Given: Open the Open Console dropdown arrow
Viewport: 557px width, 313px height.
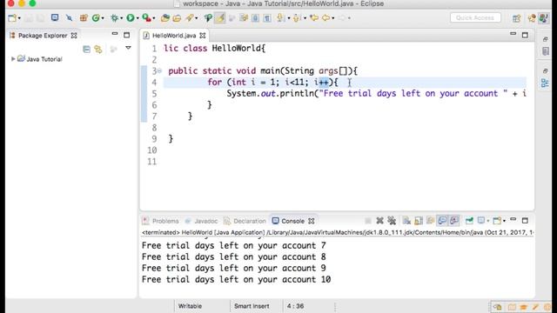Looking at the screenshot, I should click(x=504, y=222).
